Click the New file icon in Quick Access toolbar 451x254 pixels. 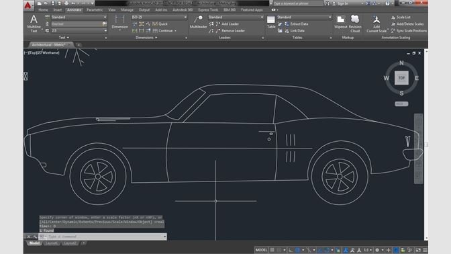tap(39, 3)
